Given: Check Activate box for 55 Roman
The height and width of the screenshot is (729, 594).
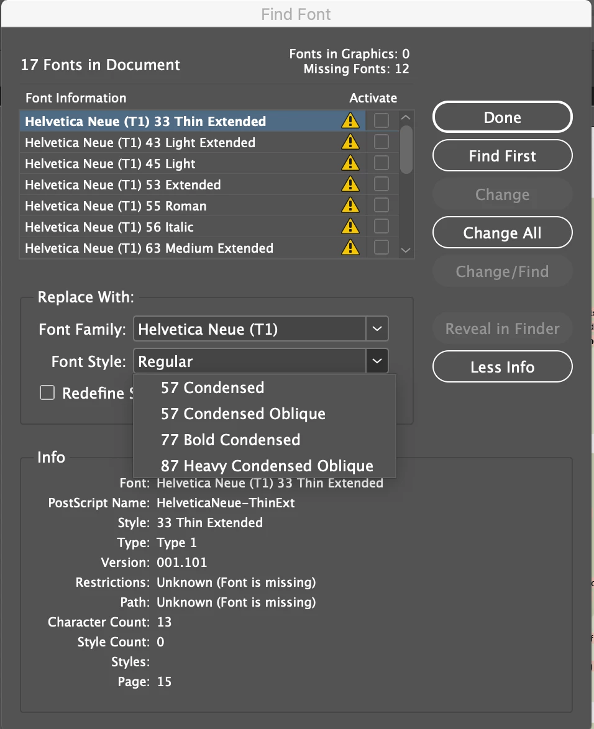Looking at the screenshot, I should [x=382, y=205].
